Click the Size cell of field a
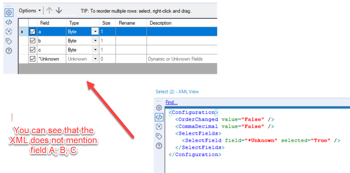The width and height of the screenshot is (350, 173). pos(107,32)
